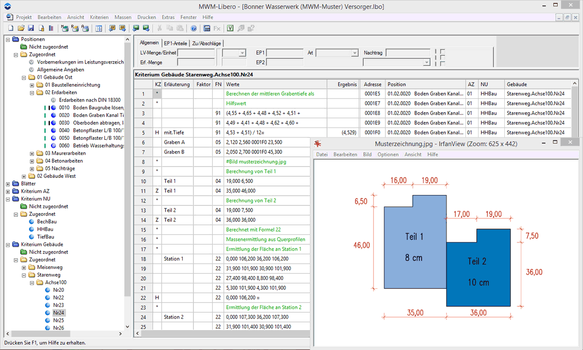Click the M printer toolbar icon
Viewport: 583px width, 350px height.
click(x=65, y=28)
